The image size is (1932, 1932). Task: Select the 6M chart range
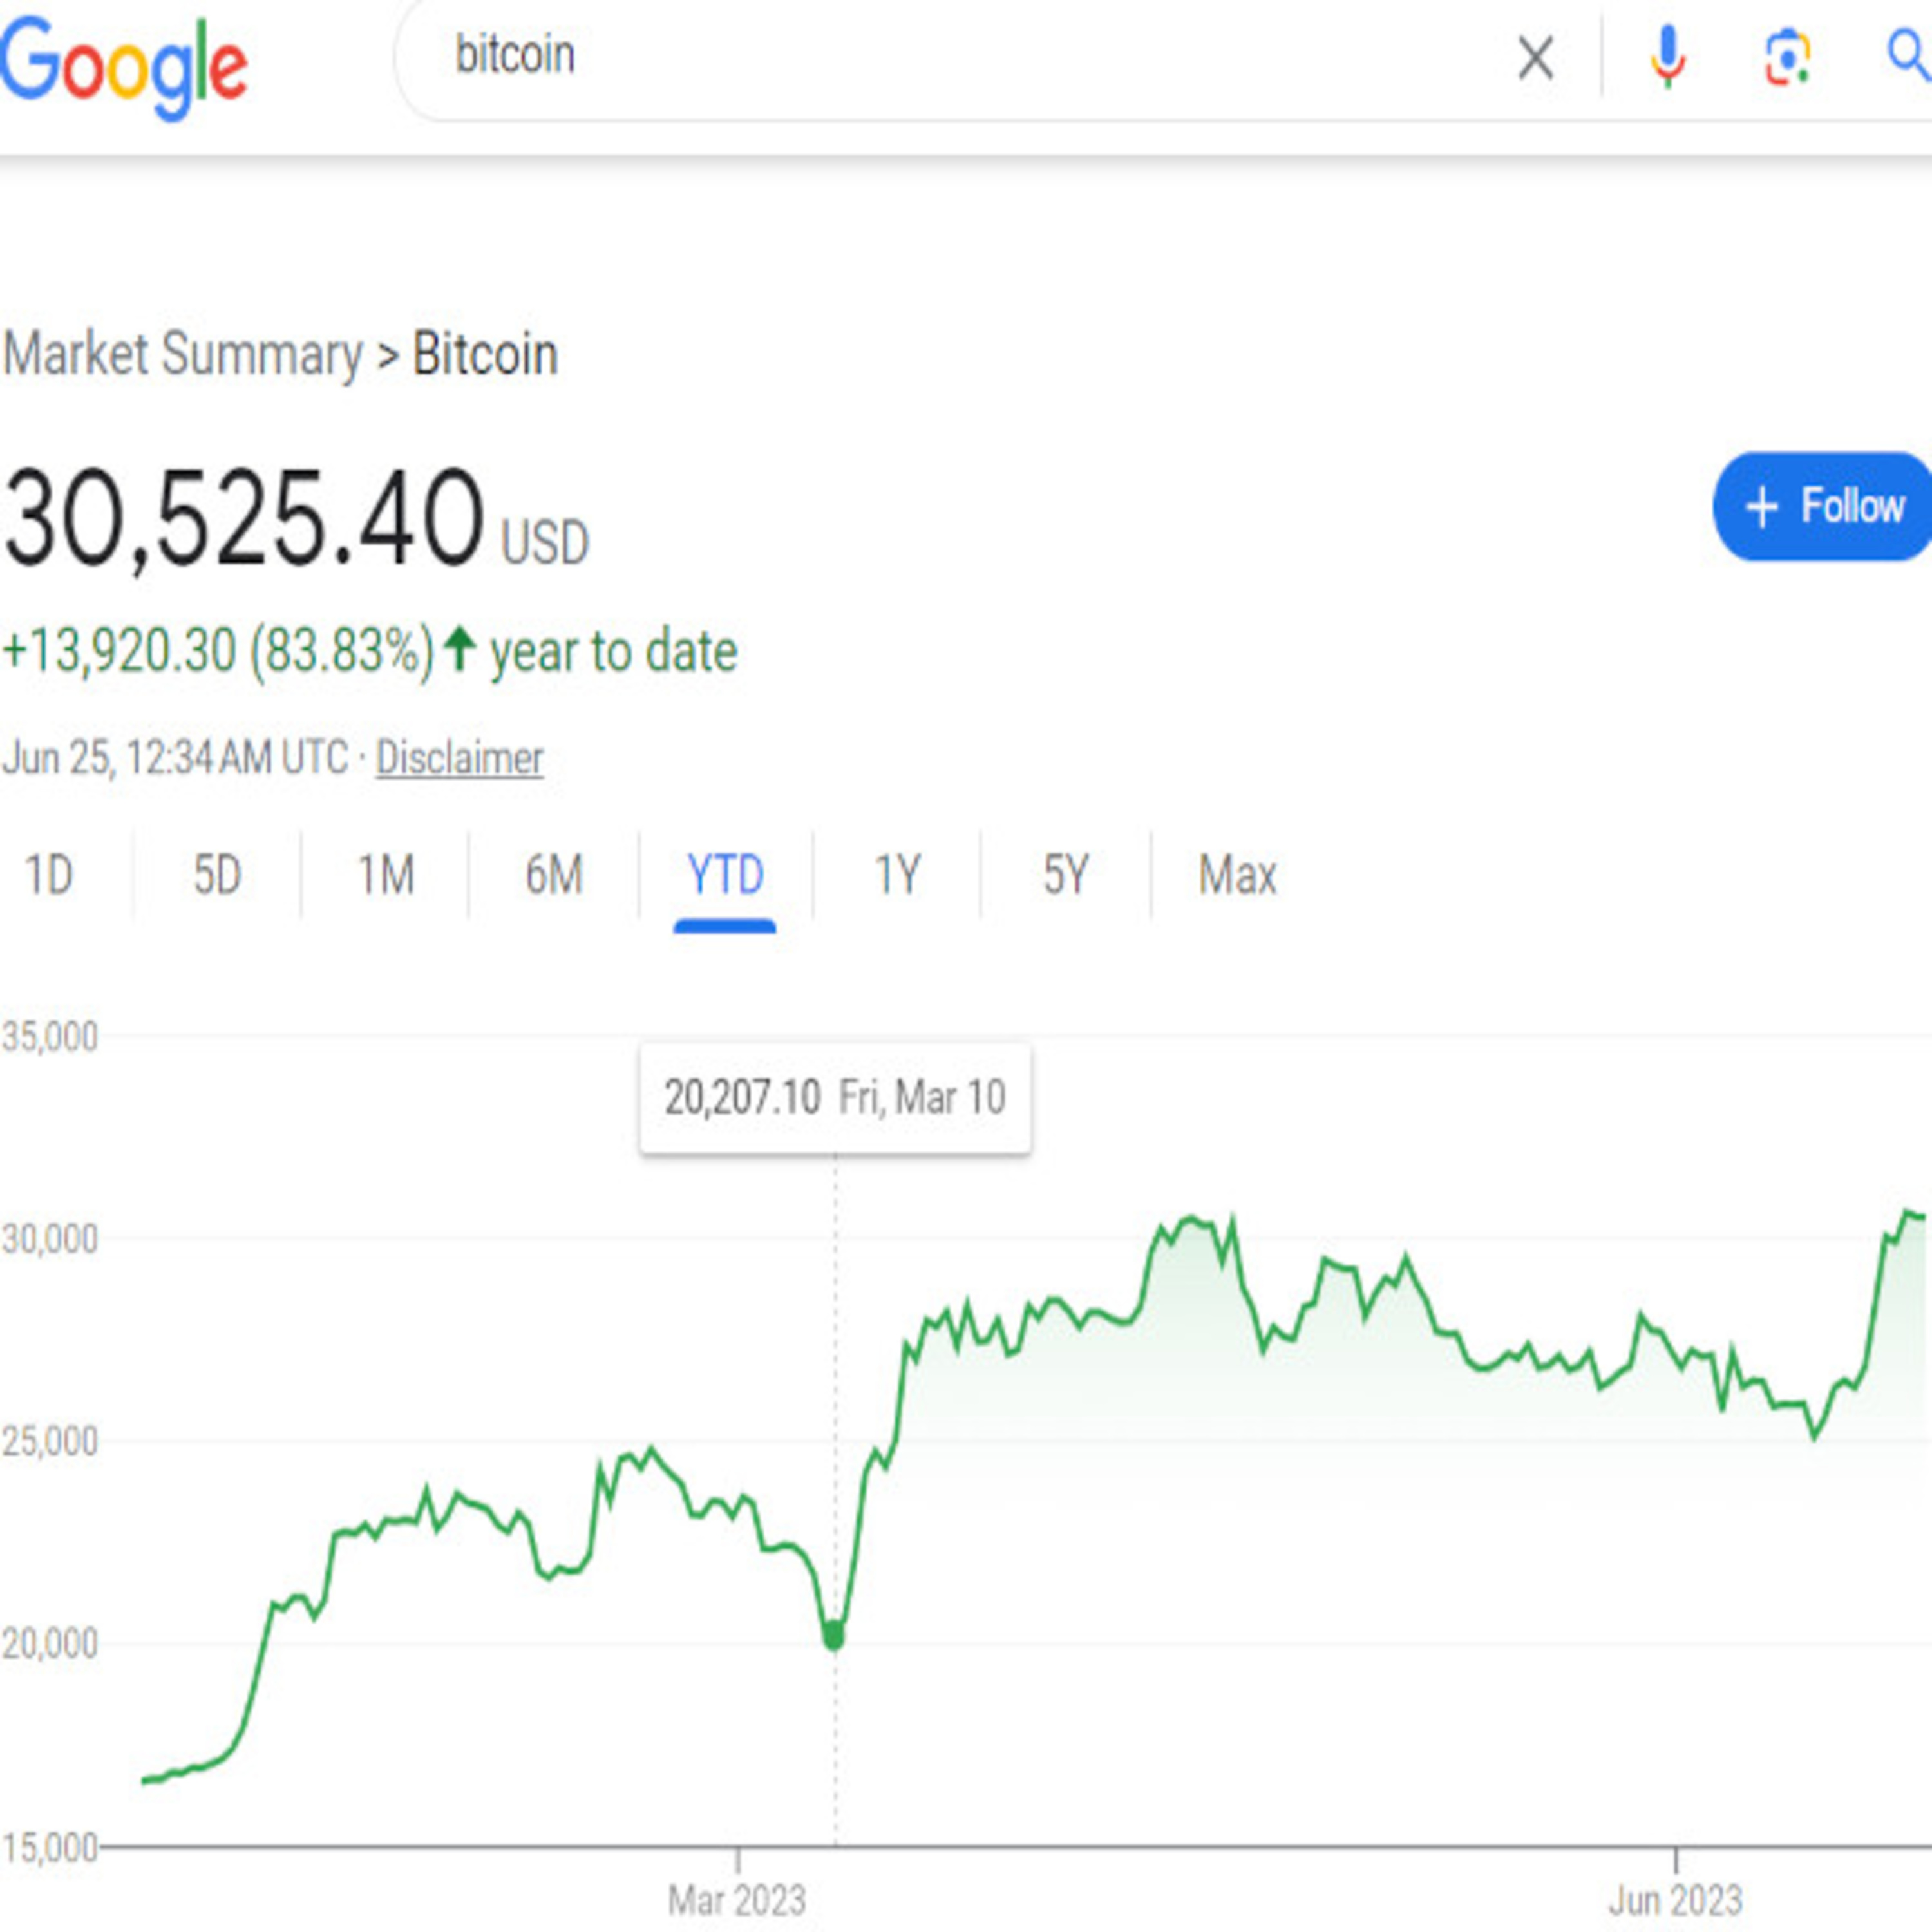coord(554,875)
